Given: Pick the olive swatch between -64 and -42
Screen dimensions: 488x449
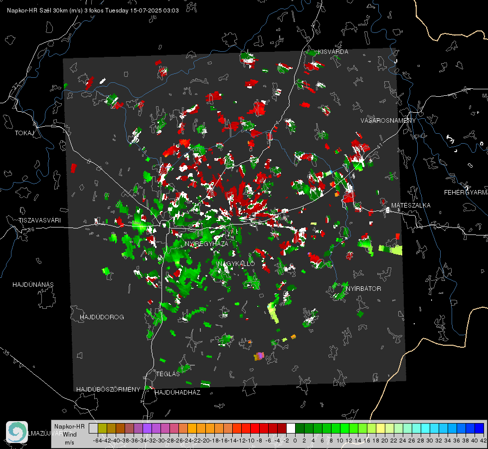Looking at the screenshot, I should 102,429.
